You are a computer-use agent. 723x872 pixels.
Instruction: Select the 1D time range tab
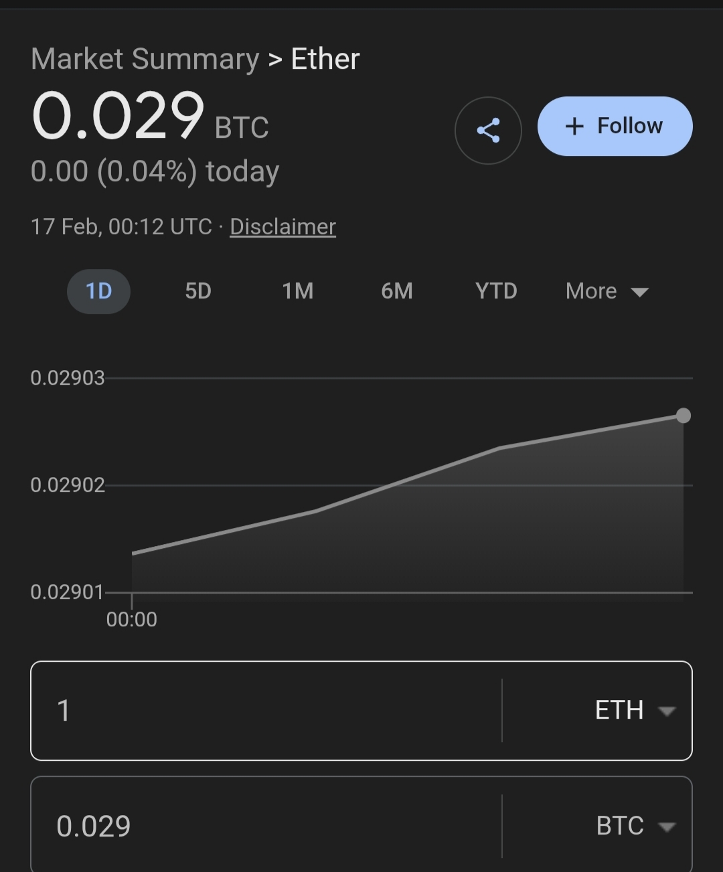click(98, 291)
